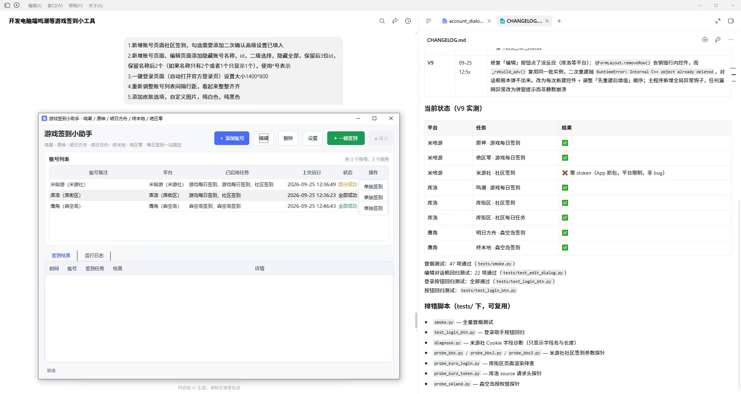Add a new tab with the plus icon

click(559, 21)
